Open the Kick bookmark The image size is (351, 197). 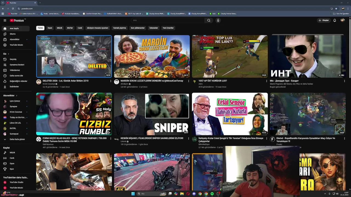(x=213, y=13)
